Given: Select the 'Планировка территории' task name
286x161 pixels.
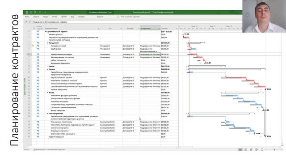Looking at the screenshot, I should (61, 122).
